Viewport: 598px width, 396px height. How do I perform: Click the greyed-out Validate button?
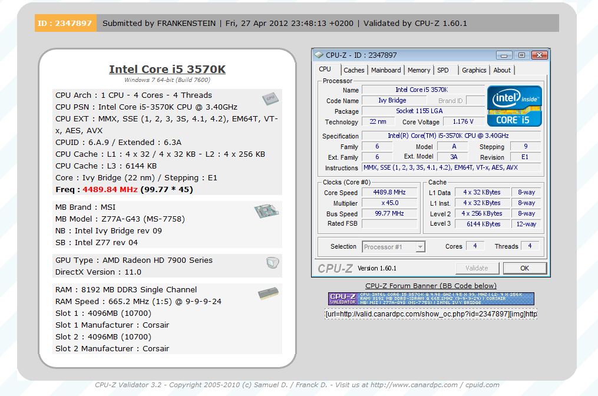tap(477, 268)
